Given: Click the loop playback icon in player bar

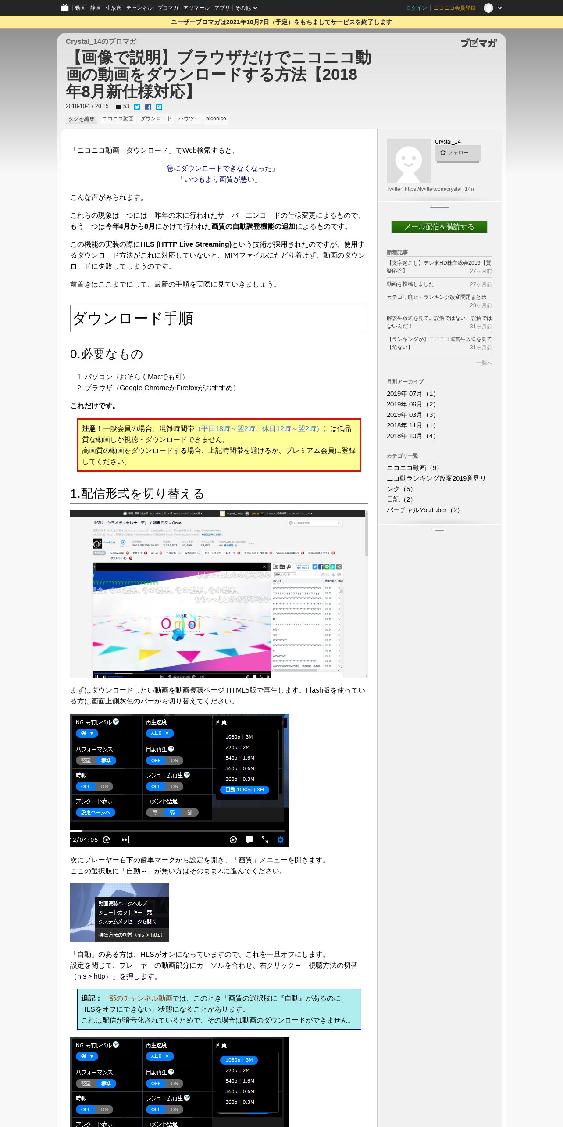Looking at the screenshot, I should (x=233, y=840).
